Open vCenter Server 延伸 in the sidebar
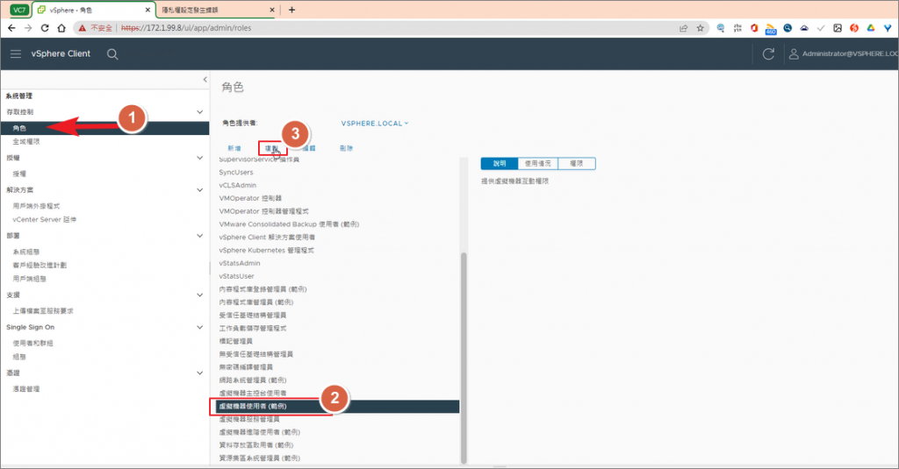 [44, 219]
